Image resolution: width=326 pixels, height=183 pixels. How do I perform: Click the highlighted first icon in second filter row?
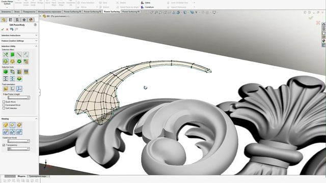6,62
